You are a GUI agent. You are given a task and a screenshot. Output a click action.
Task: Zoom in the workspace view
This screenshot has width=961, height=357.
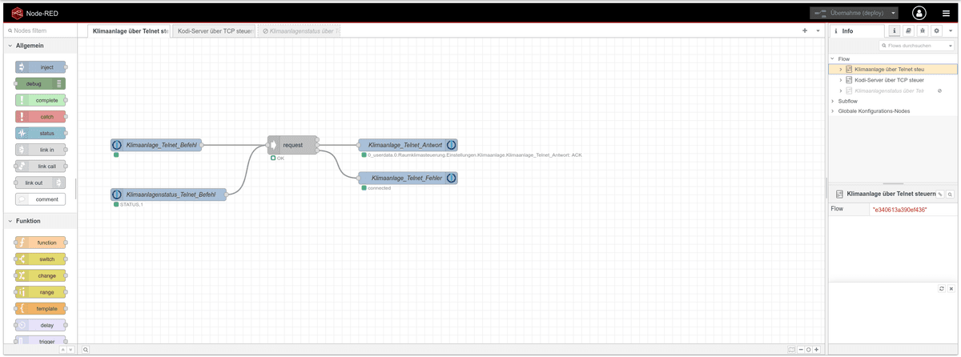coord(816,350)
